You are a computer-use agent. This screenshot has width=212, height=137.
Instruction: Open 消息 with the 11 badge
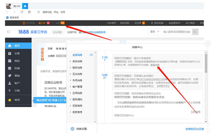tap(60, 23)
